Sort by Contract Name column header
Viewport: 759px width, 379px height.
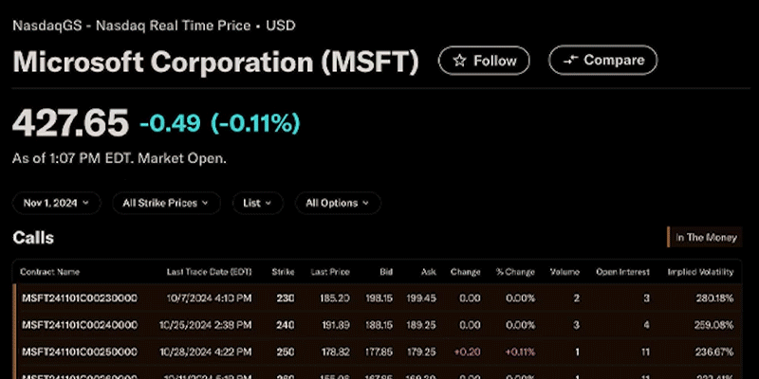click(50, 272)
